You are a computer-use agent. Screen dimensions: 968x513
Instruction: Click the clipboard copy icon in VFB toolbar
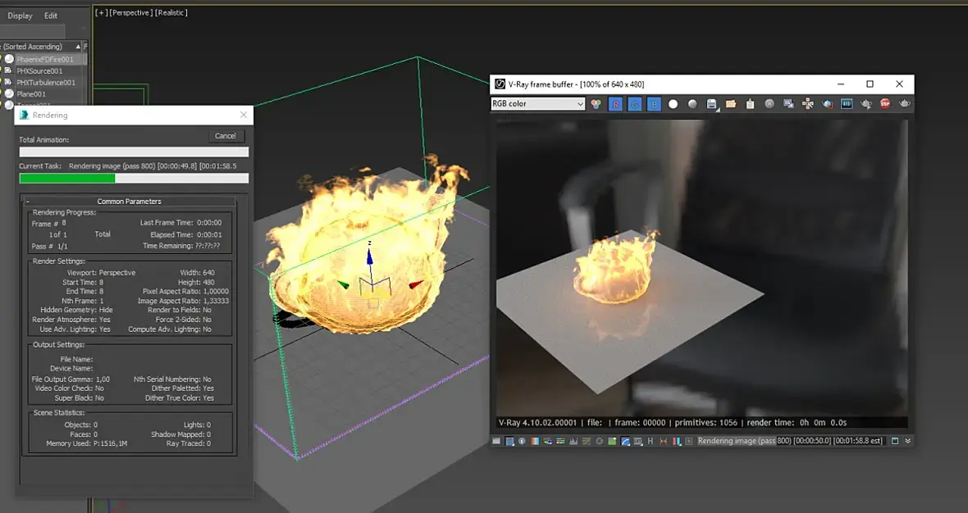(x=750, y=104)
